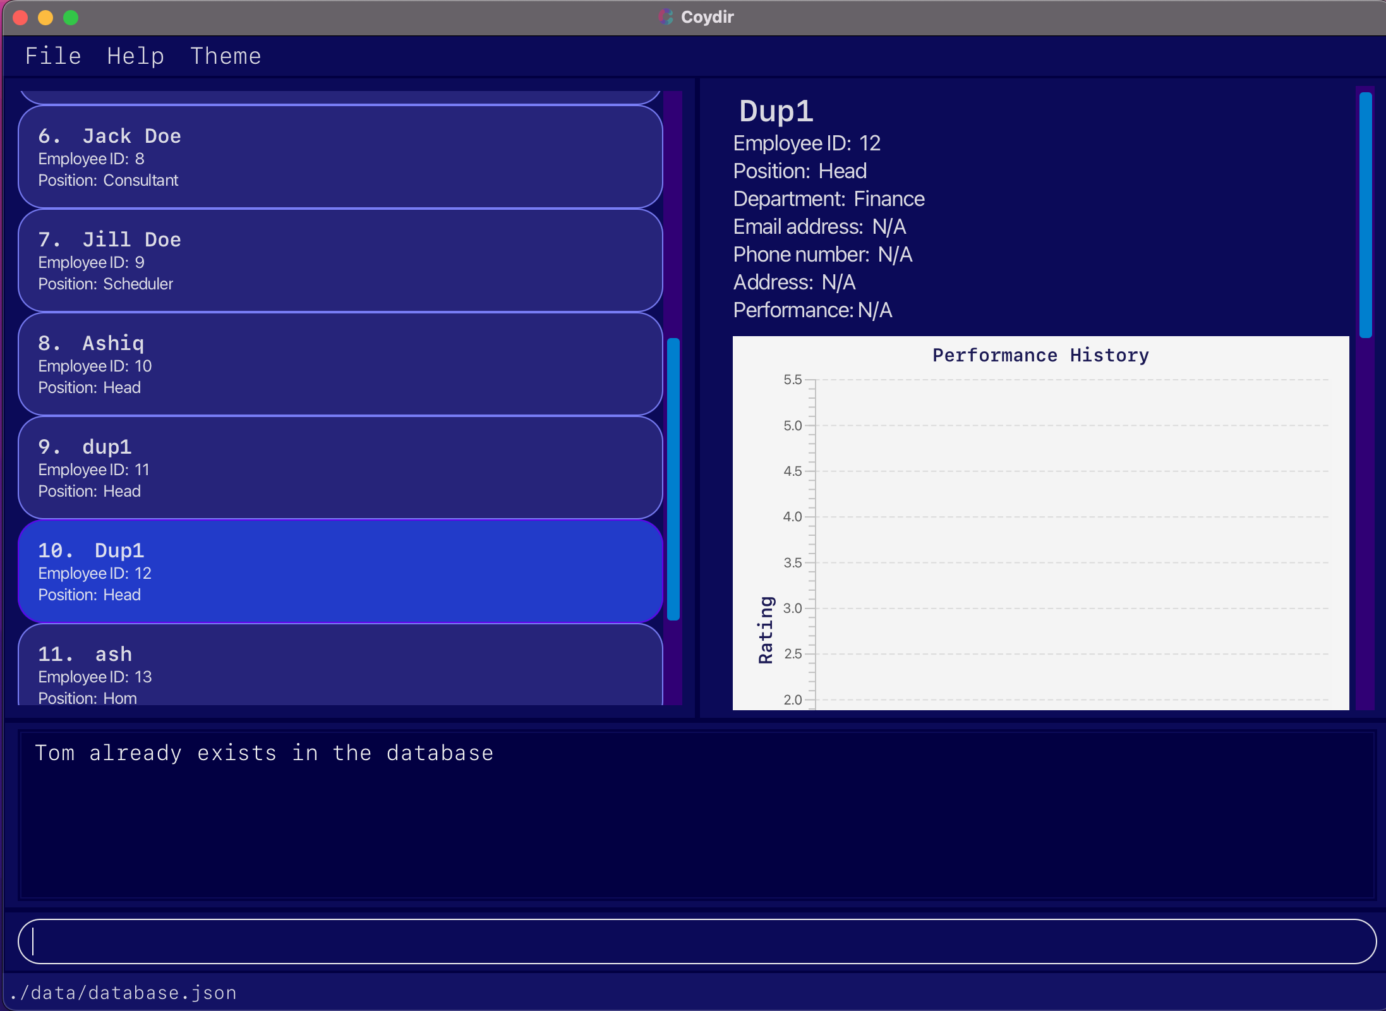1386x1011 pixels.
Task: Click the details panel scrollbar thumb
Action: coord(1365,215)
